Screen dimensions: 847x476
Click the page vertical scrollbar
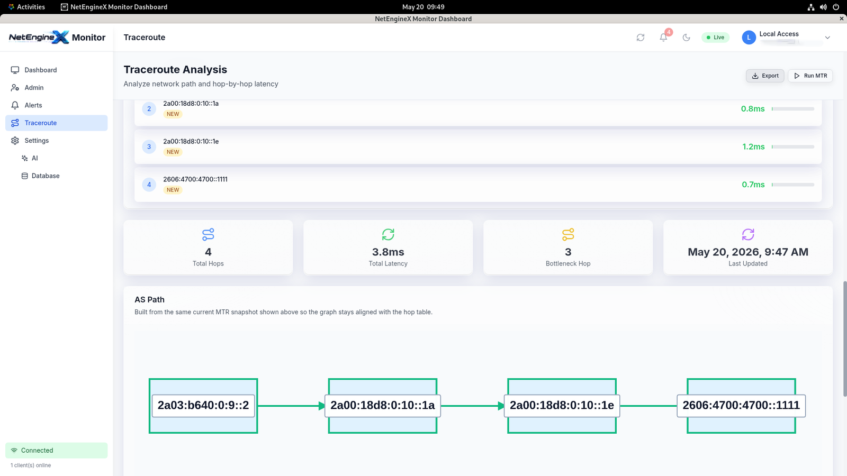845,338
